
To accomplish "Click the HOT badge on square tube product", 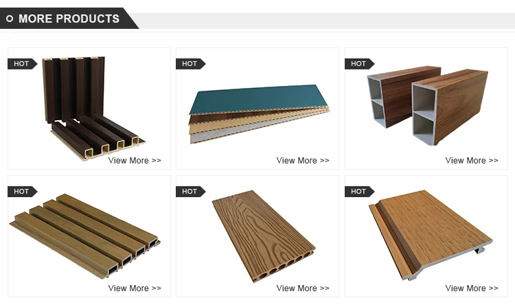I will coord(359,64).
